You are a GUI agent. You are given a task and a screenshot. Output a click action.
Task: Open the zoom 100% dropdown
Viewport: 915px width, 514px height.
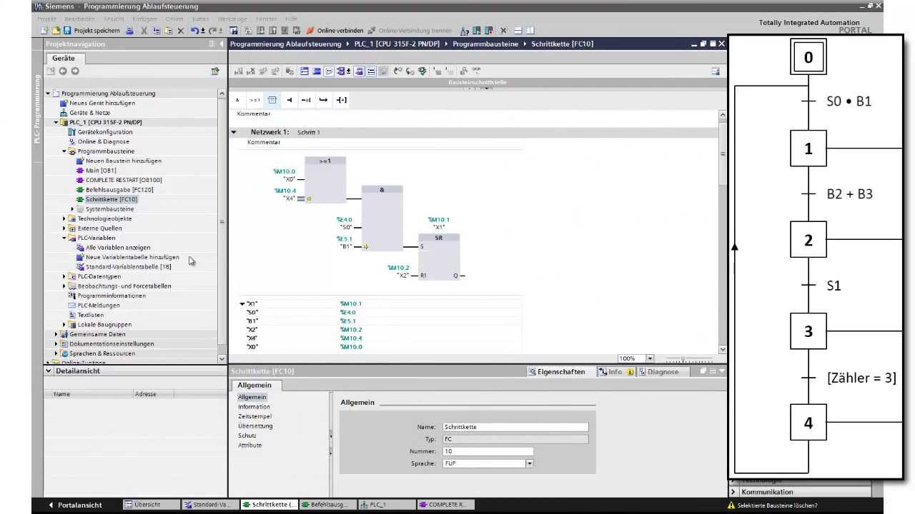[650, 358]
